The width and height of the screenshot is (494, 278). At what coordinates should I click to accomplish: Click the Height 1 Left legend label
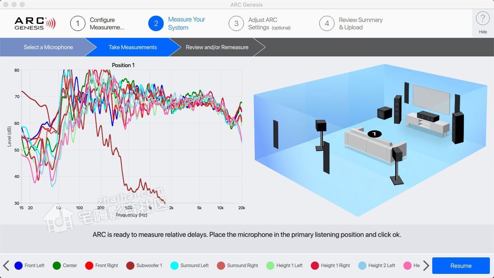point(289,266)
